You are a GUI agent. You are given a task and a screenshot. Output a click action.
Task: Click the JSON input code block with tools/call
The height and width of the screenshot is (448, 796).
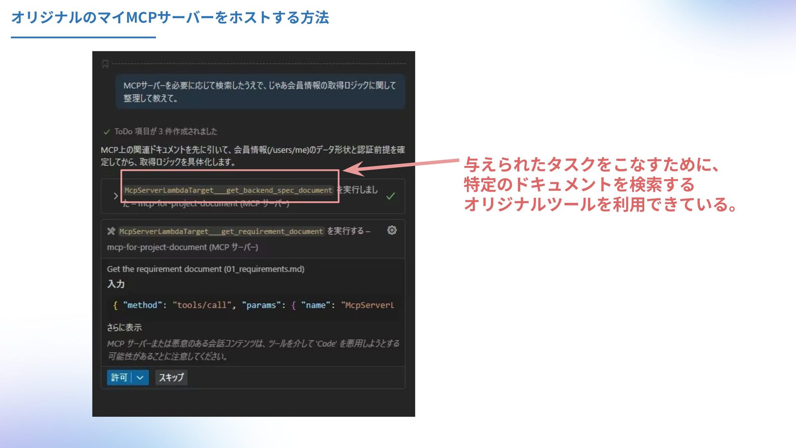(253, 305)
